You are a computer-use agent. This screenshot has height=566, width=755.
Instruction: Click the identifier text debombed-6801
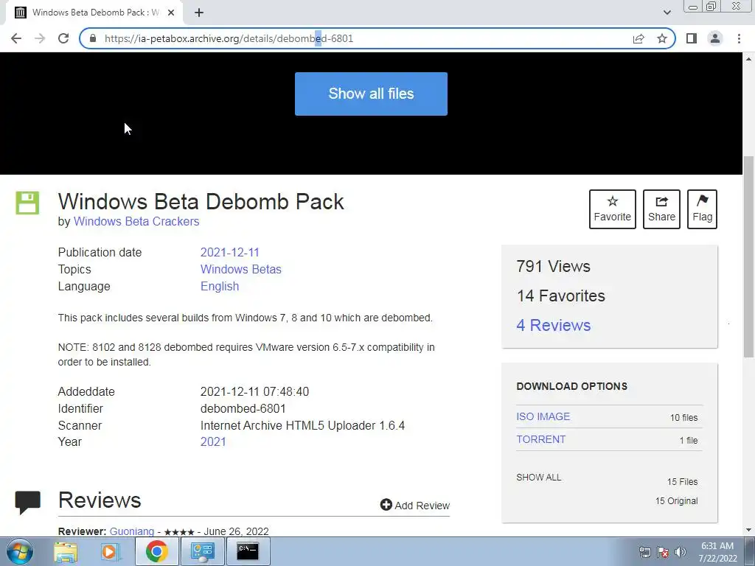(243, 408)
